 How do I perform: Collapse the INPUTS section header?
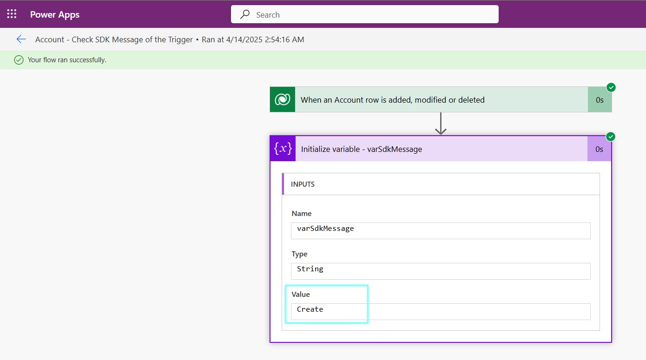(441, 184)
